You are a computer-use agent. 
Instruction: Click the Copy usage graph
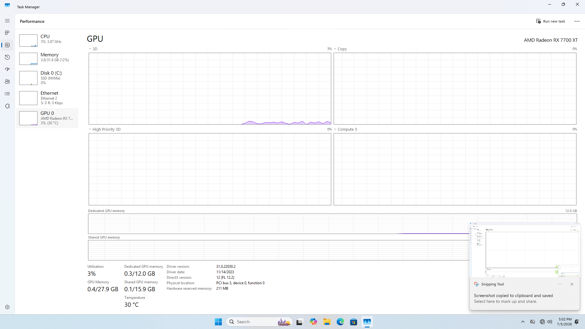[x=455, y=89]
